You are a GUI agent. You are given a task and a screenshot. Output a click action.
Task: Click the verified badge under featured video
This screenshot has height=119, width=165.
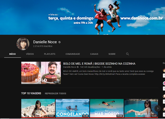pos(78,67)
